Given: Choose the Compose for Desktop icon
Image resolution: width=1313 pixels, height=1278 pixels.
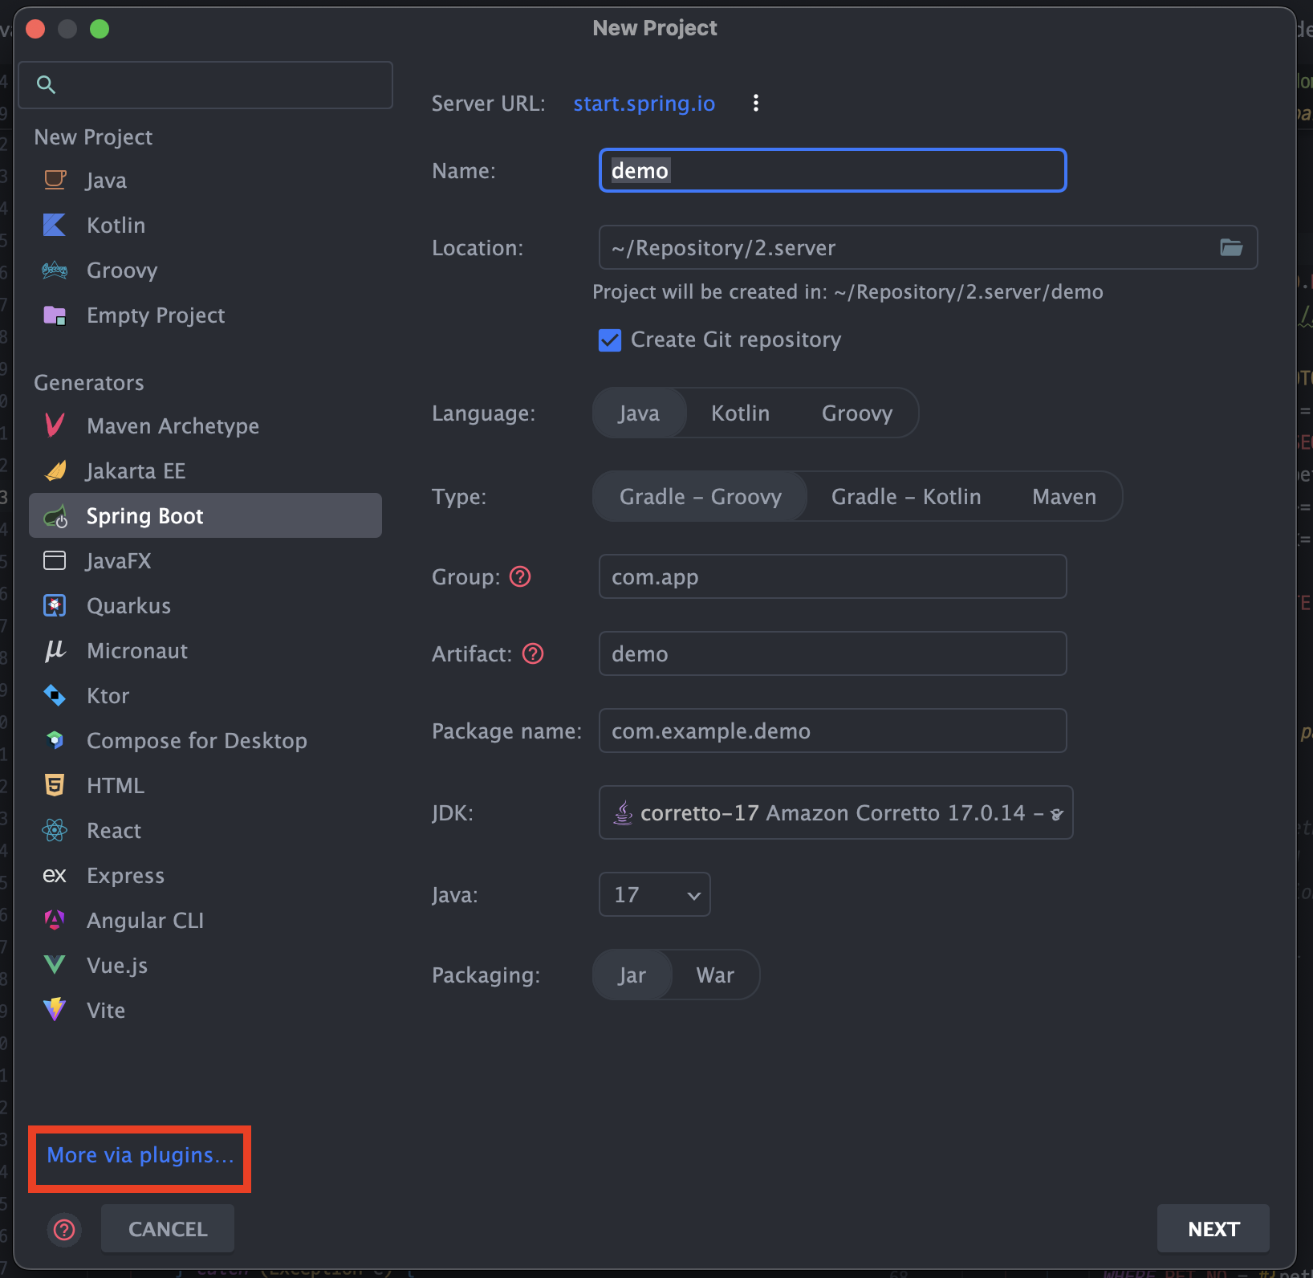Looking at the screenshot, I should [x=55, y=740].
